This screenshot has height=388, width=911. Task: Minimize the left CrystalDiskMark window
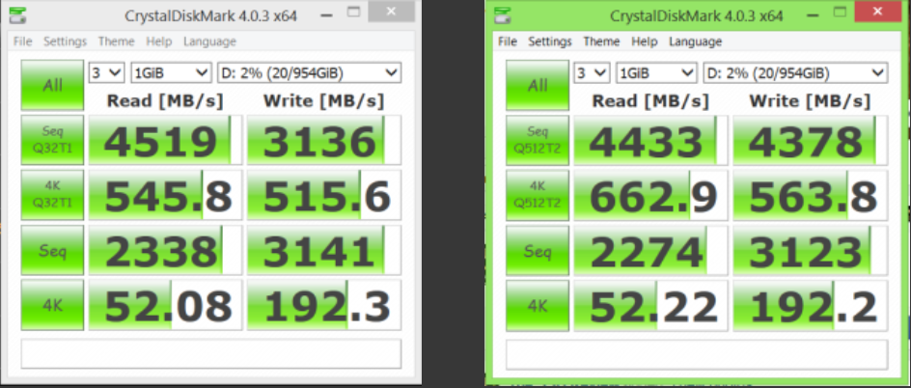tap(325, 15)
